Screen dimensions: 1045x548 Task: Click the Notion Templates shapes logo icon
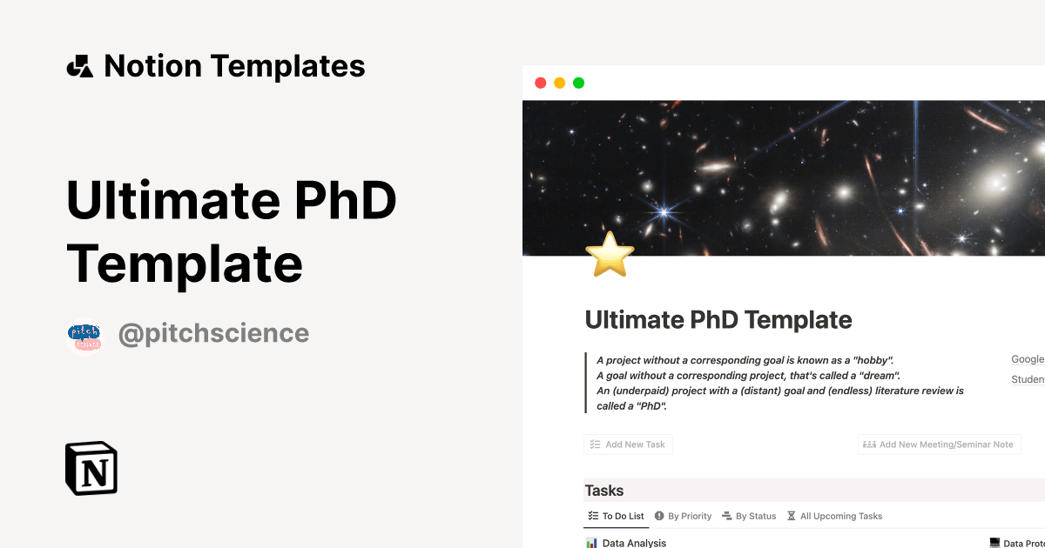pos(79,66)
